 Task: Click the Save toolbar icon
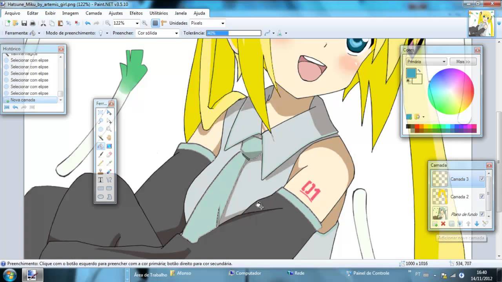pyautogui.click(x=24, y=23)
